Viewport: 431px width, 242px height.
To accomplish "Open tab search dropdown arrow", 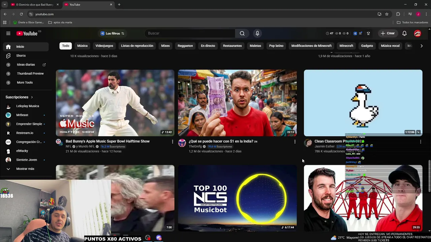I will [x=4, y=5].
